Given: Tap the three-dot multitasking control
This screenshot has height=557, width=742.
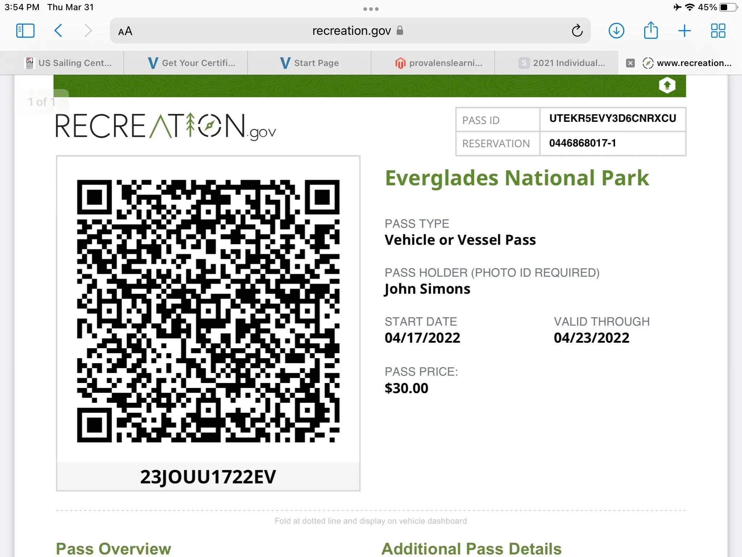Looking at the screenshot, I should (371, 9).
